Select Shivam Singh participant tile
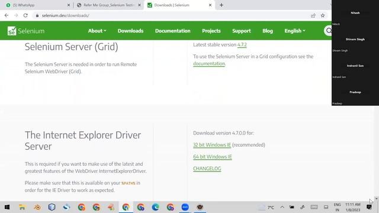379x213 pixels. (x=355, y=40)
